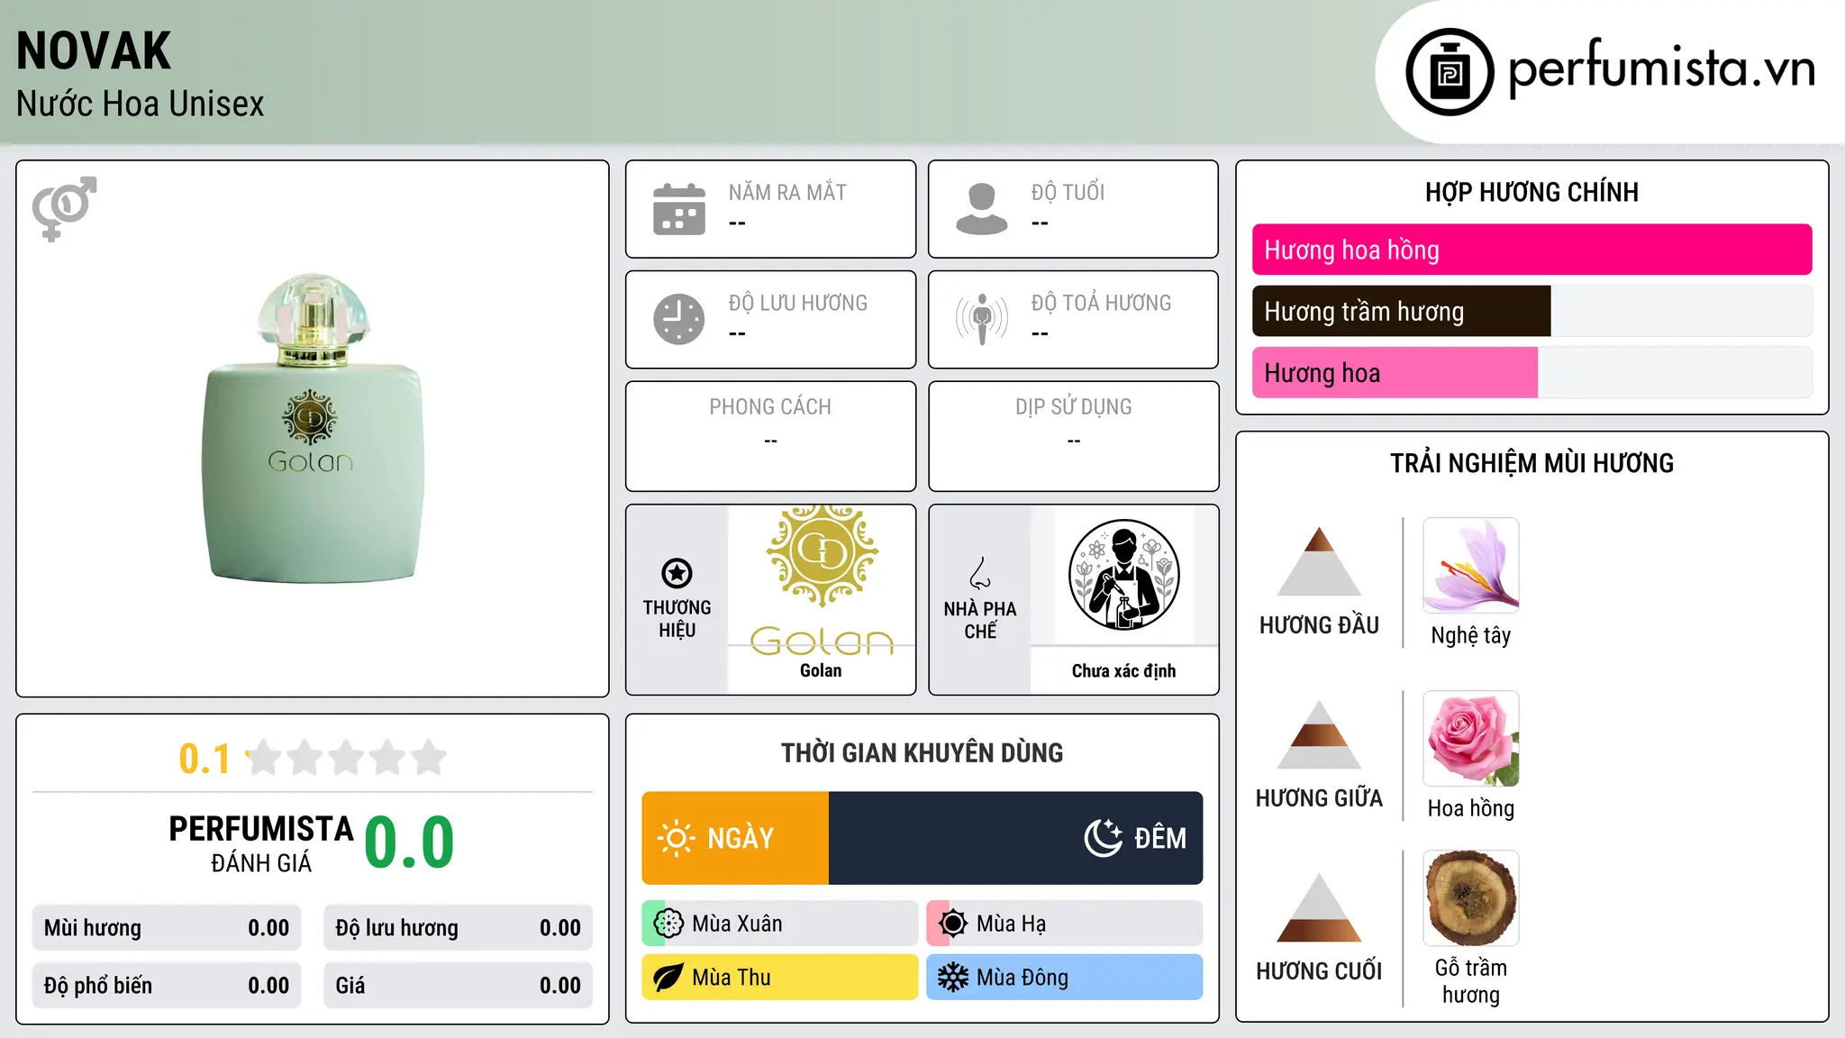1845x1038 pixels.
Task: Click the Độ lưu hương score box
Action: pyautogui.click(x=459, y=928)
